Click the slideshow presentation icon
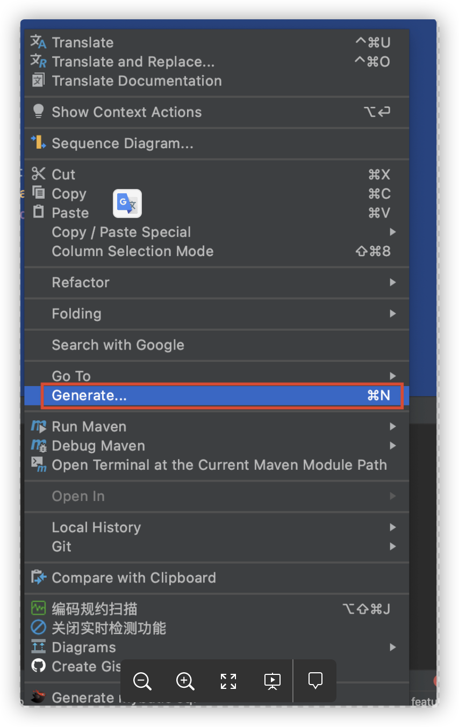The height and width of the screenshot is (727, 459). click(272, 681)
